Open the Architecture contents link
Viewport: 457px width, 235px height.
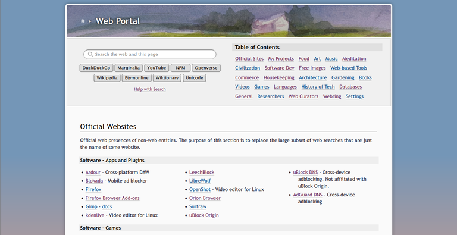click(x=313, y=77)
